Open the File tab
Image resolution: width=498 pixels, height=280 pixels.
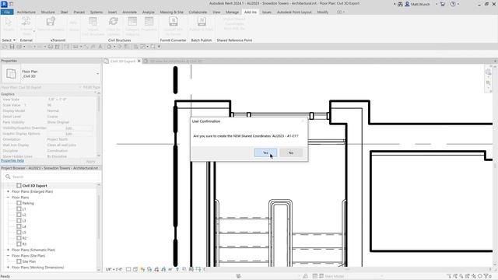pyautogui.click(x=7, y=12)
